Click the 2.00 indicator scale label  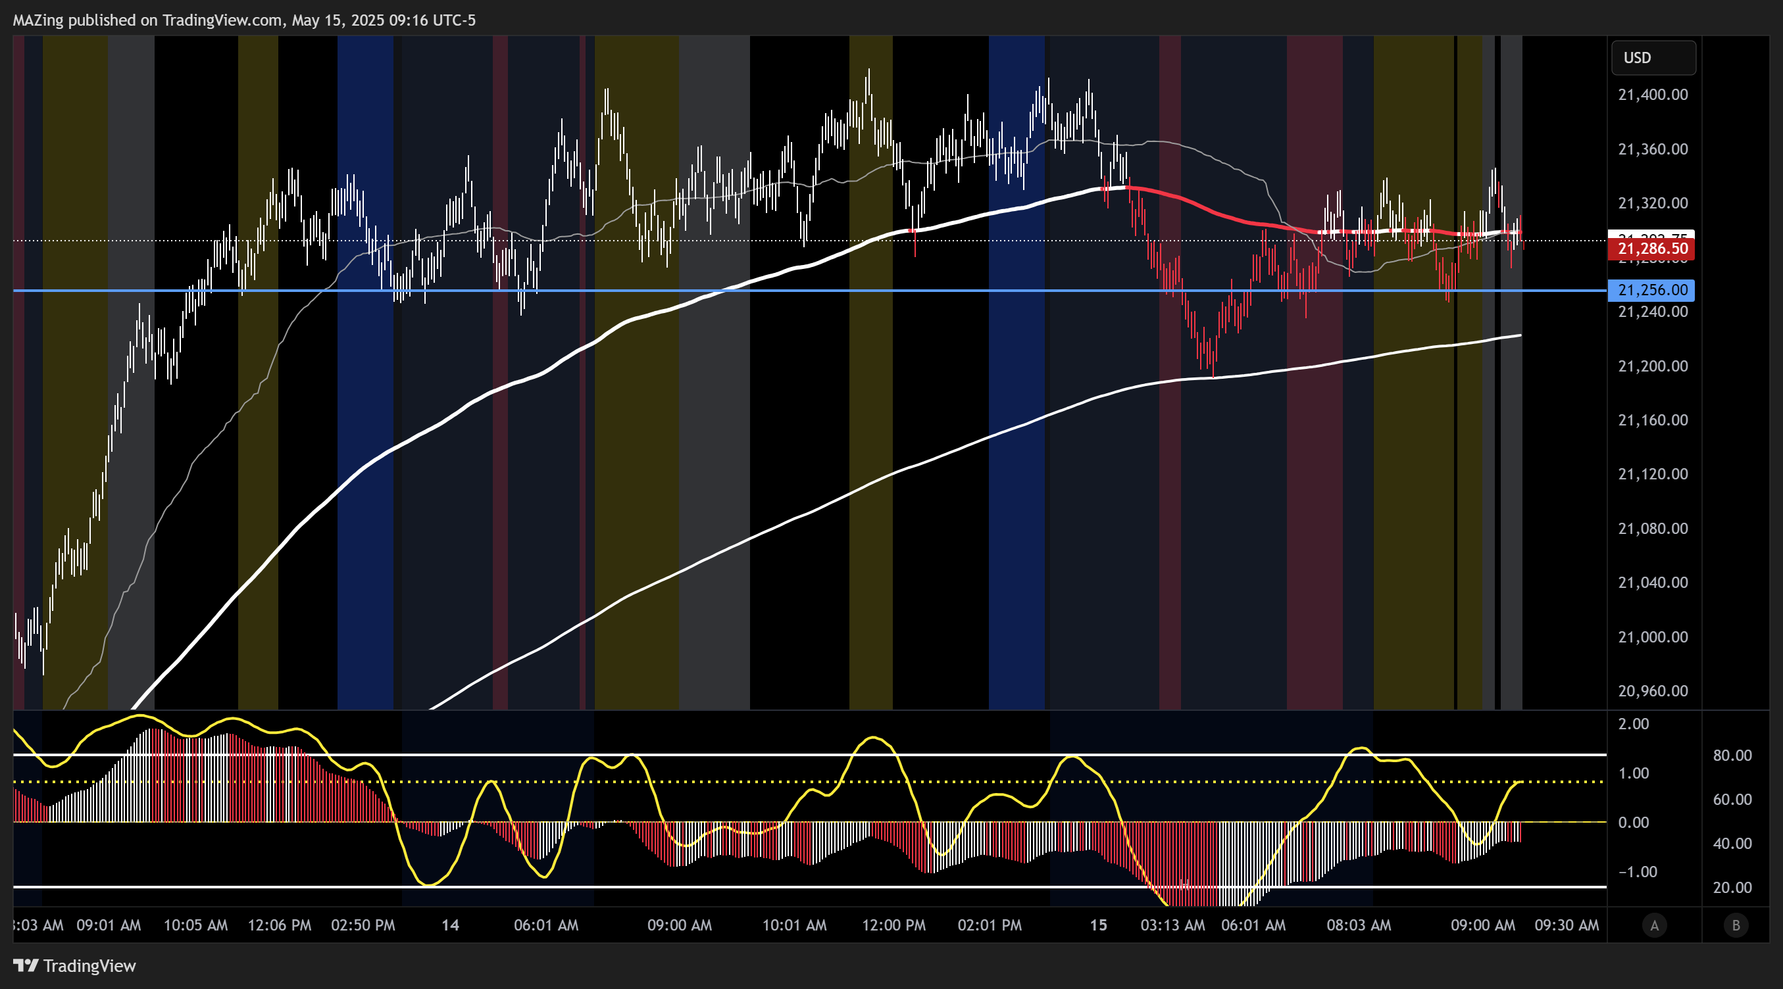1634,724
